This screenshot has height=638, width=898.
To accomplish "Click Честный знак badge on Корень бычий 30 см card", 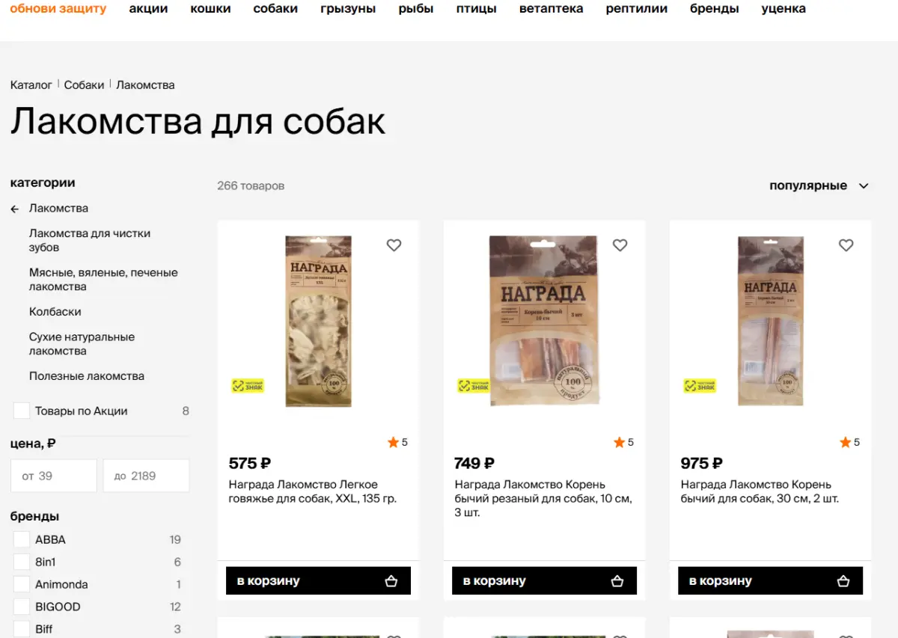I will [700, 385].
